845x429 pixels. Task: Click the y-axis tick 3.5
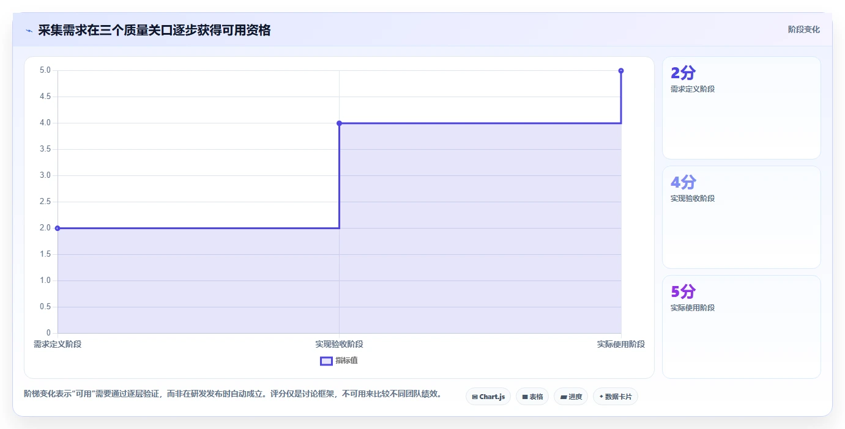click(45, 149)
